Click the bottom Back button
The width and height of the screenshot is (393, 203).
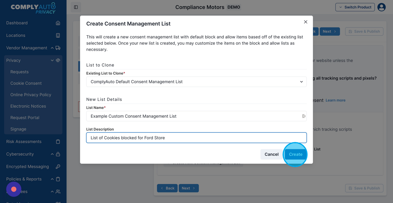tap(167, 188)
